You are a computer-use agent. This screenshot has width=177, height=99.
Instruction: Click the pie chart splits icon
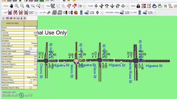(76, 12)
